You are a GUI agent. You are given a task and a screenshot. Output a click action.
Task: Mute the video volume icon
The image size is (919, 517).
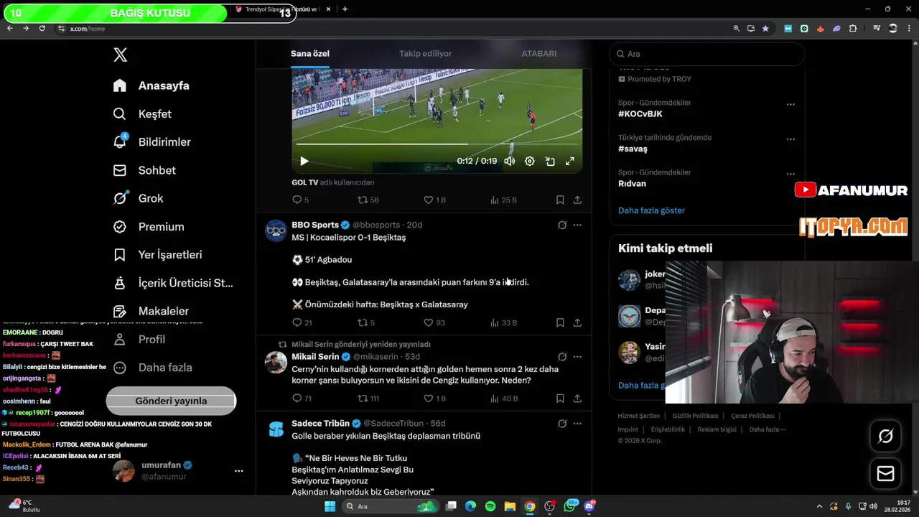pos(509,162)
